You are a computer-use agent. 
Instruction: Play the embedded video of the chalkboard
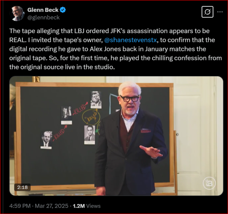coord(116,136)
